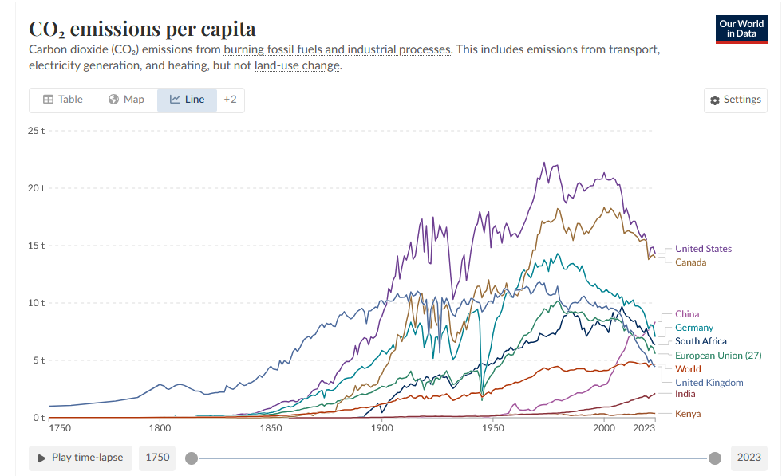The image size is (782, 476).
Task: Expand the +2 more chart types
Action: coord(230,100)
